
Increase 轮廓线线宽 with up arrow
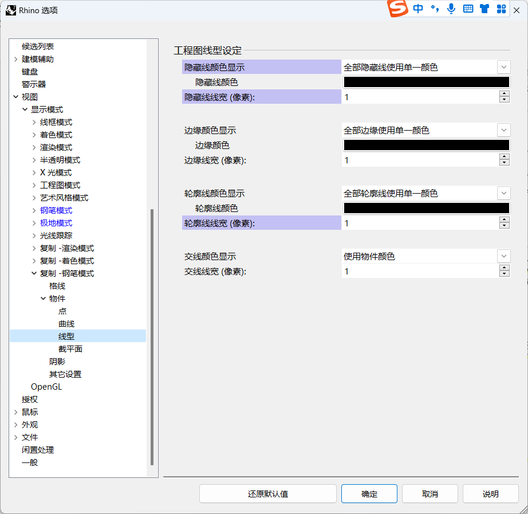504,220
